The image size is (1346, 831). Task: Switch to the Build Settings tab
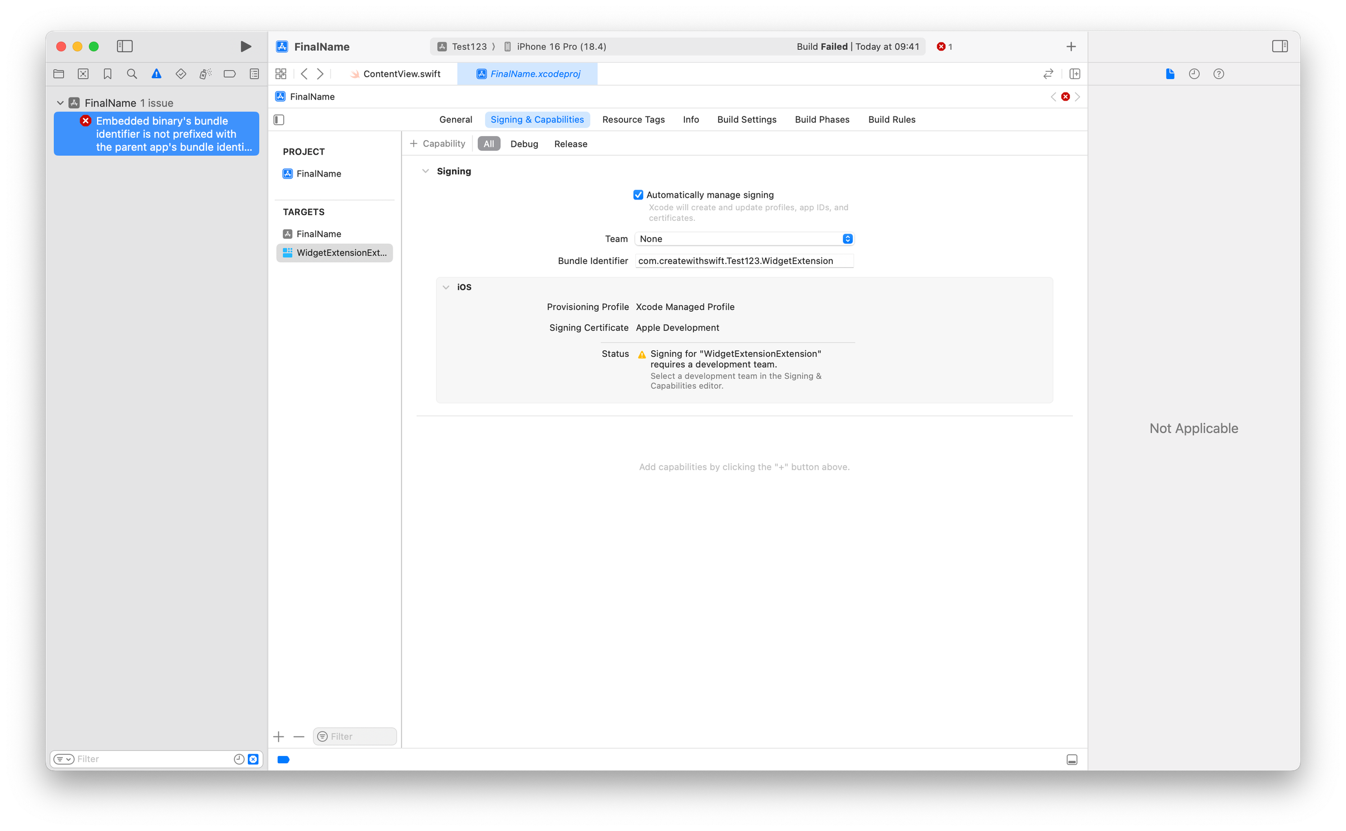746,119
